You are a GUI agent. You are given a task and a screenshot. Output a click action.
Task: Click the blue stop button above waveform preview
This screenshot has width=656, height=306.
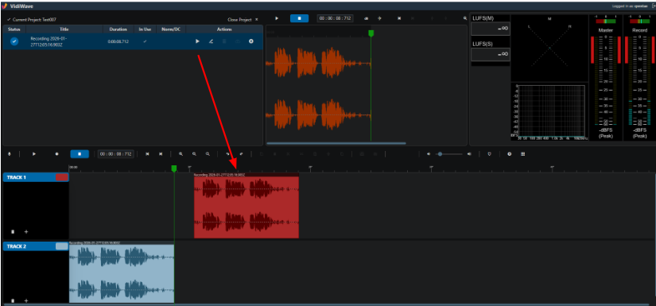point(299,18)
